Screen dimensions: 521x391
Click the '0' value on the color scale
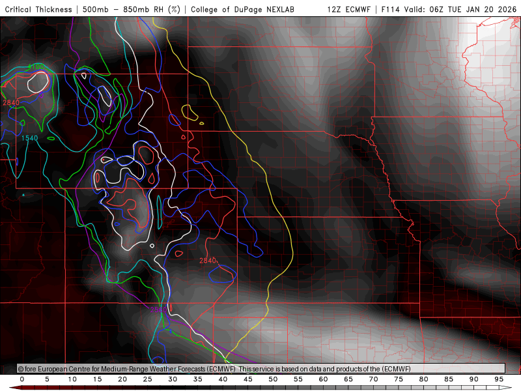pos(22,379)
